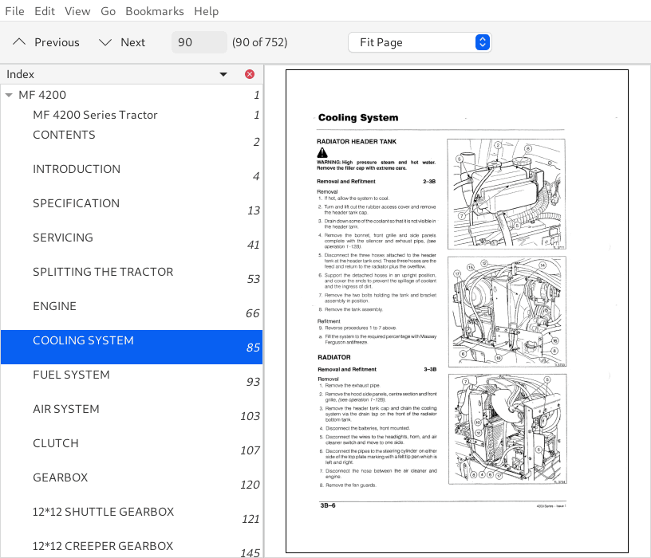Close the Index sidebar with the red X

pyautogui.click(x=249, y=73)
